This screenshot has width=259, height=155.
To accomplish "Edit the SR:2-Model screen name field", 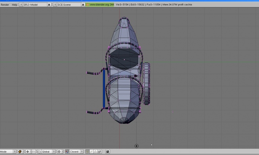I will coord(35,5).
